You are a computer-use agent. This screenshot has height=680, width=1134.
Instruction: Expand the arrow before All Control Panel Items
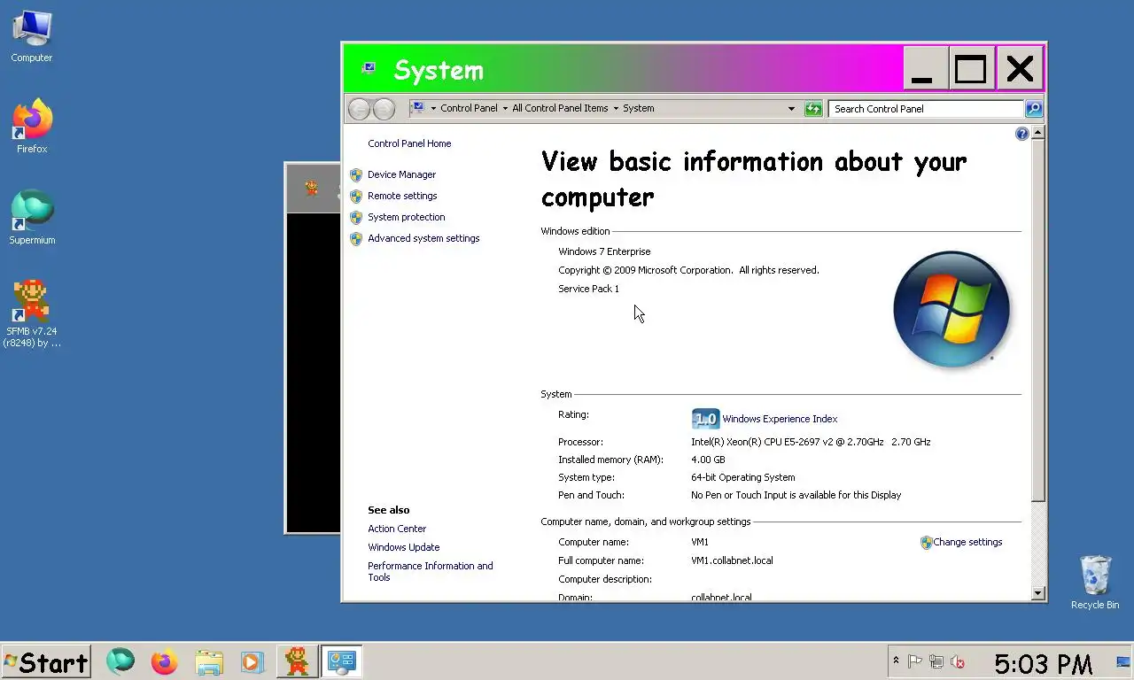point(505,109)
